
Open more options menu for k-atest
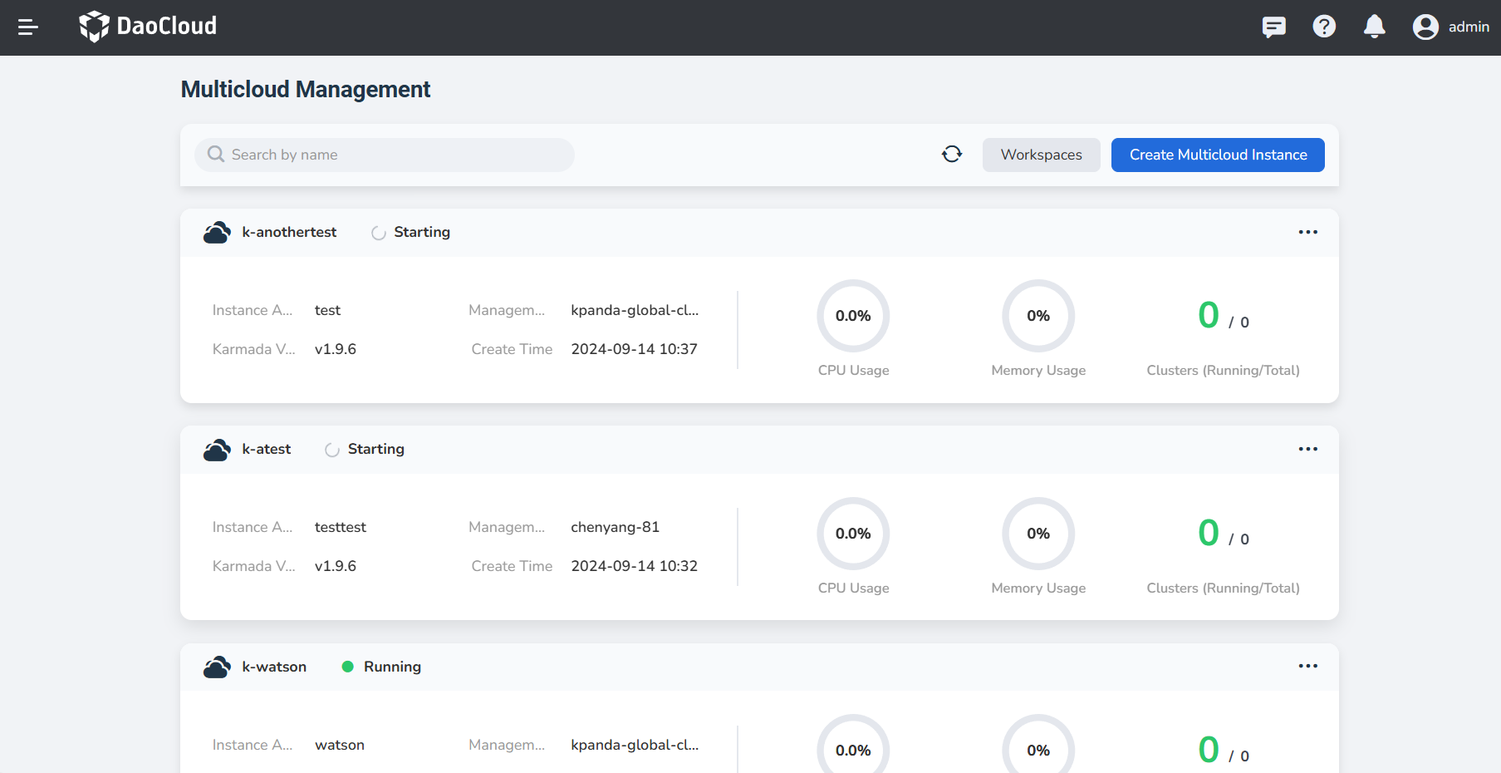tap(1307, 449)
